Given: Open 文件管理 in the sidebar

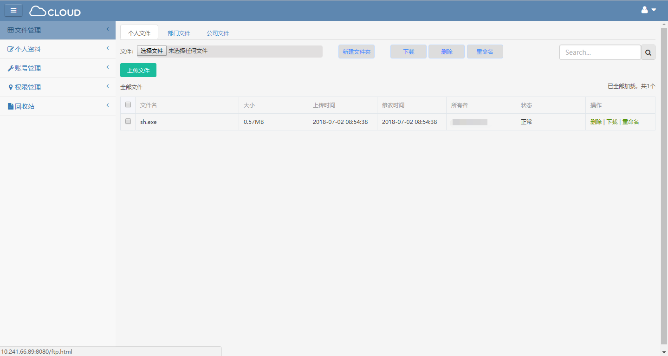Looking at the screenshot, I should 58,30.
